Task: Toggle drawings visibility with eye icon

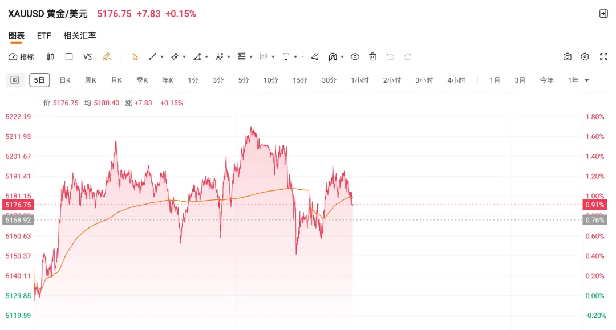Action: [x=355, y=56]
